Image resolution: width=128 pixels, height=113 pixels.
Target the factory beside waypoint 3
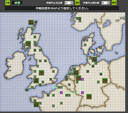click(x=78, y=78)
